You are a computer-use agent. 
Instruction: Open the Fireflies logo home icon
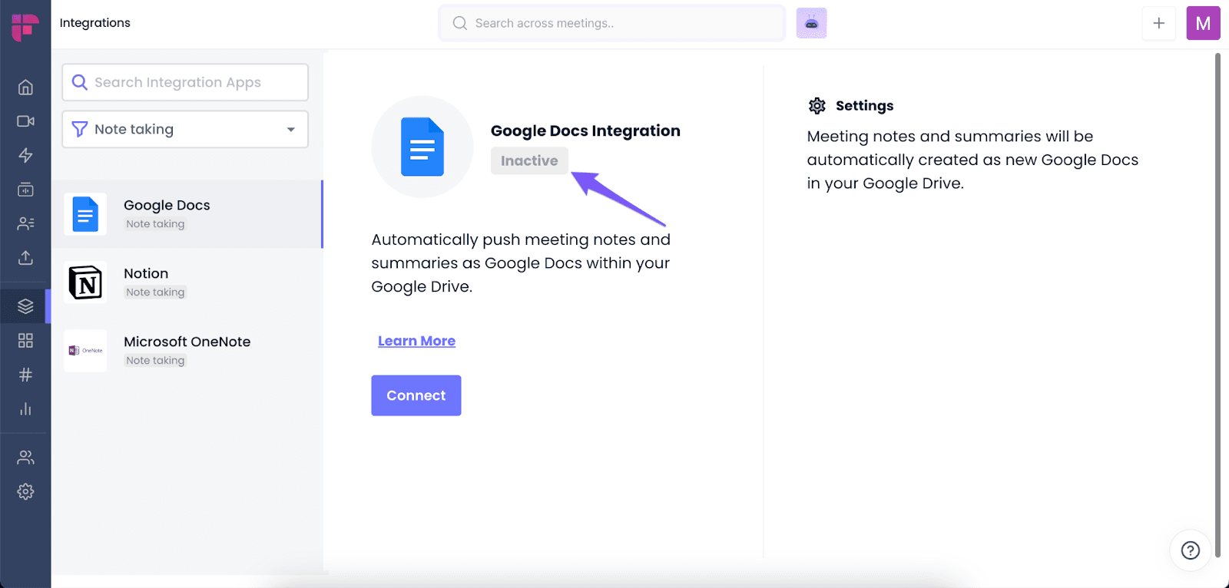point(25,27)
